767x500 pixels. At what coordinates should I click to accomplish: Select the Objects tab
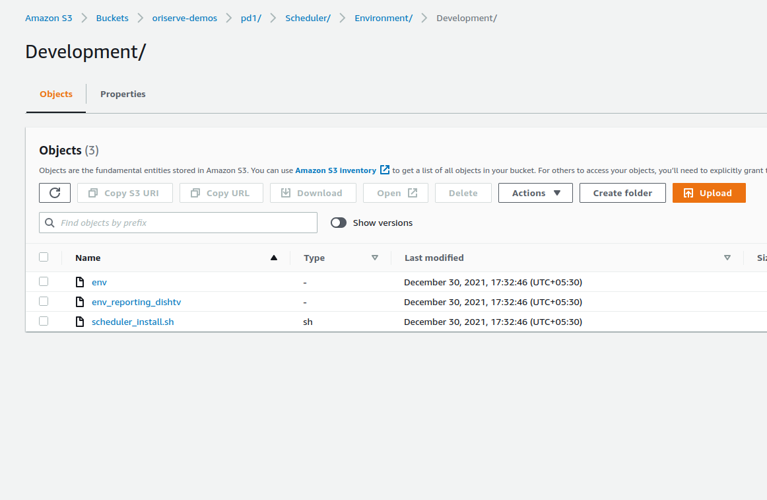point(56,94)
